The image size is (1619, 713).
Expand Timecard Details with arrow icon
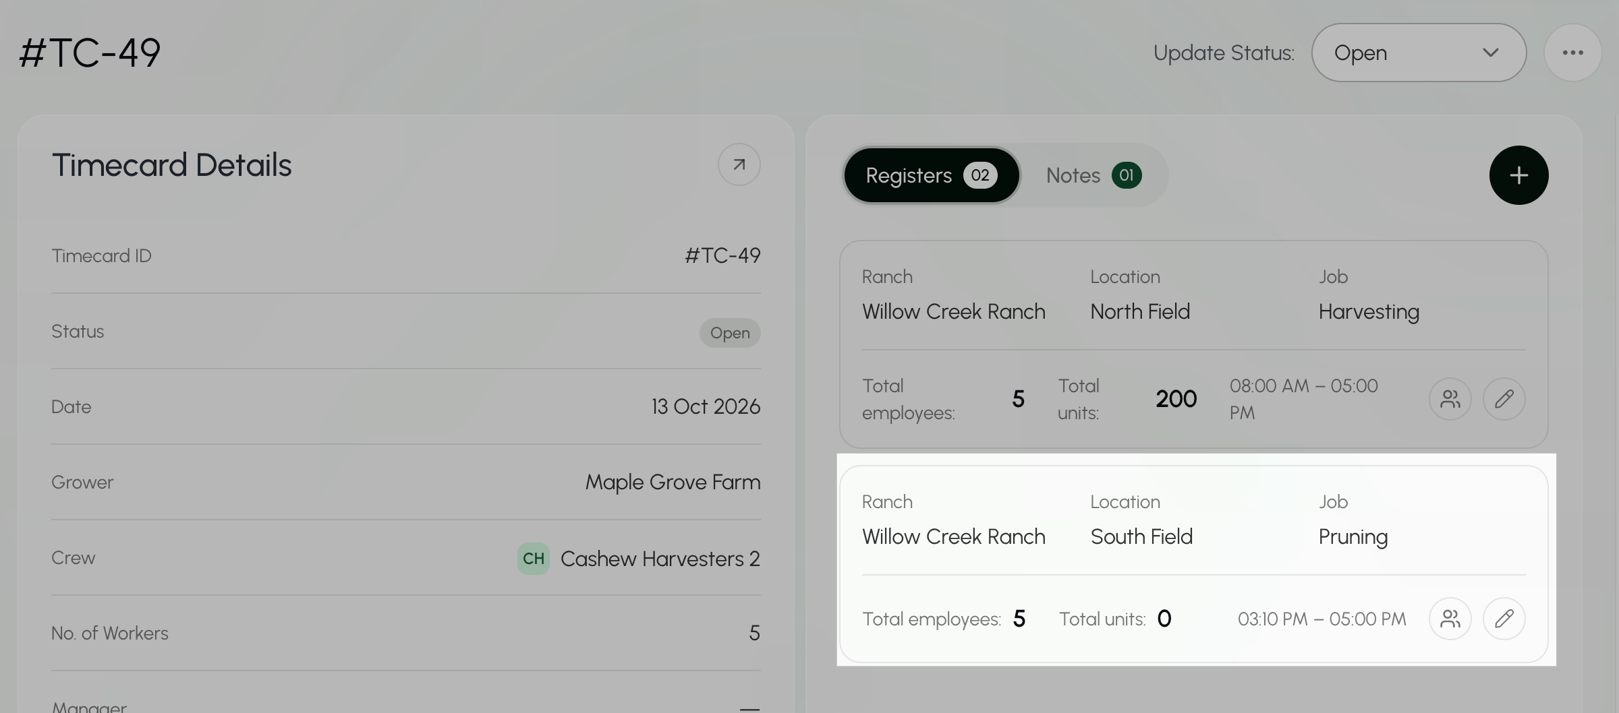[x=739, y=164]
